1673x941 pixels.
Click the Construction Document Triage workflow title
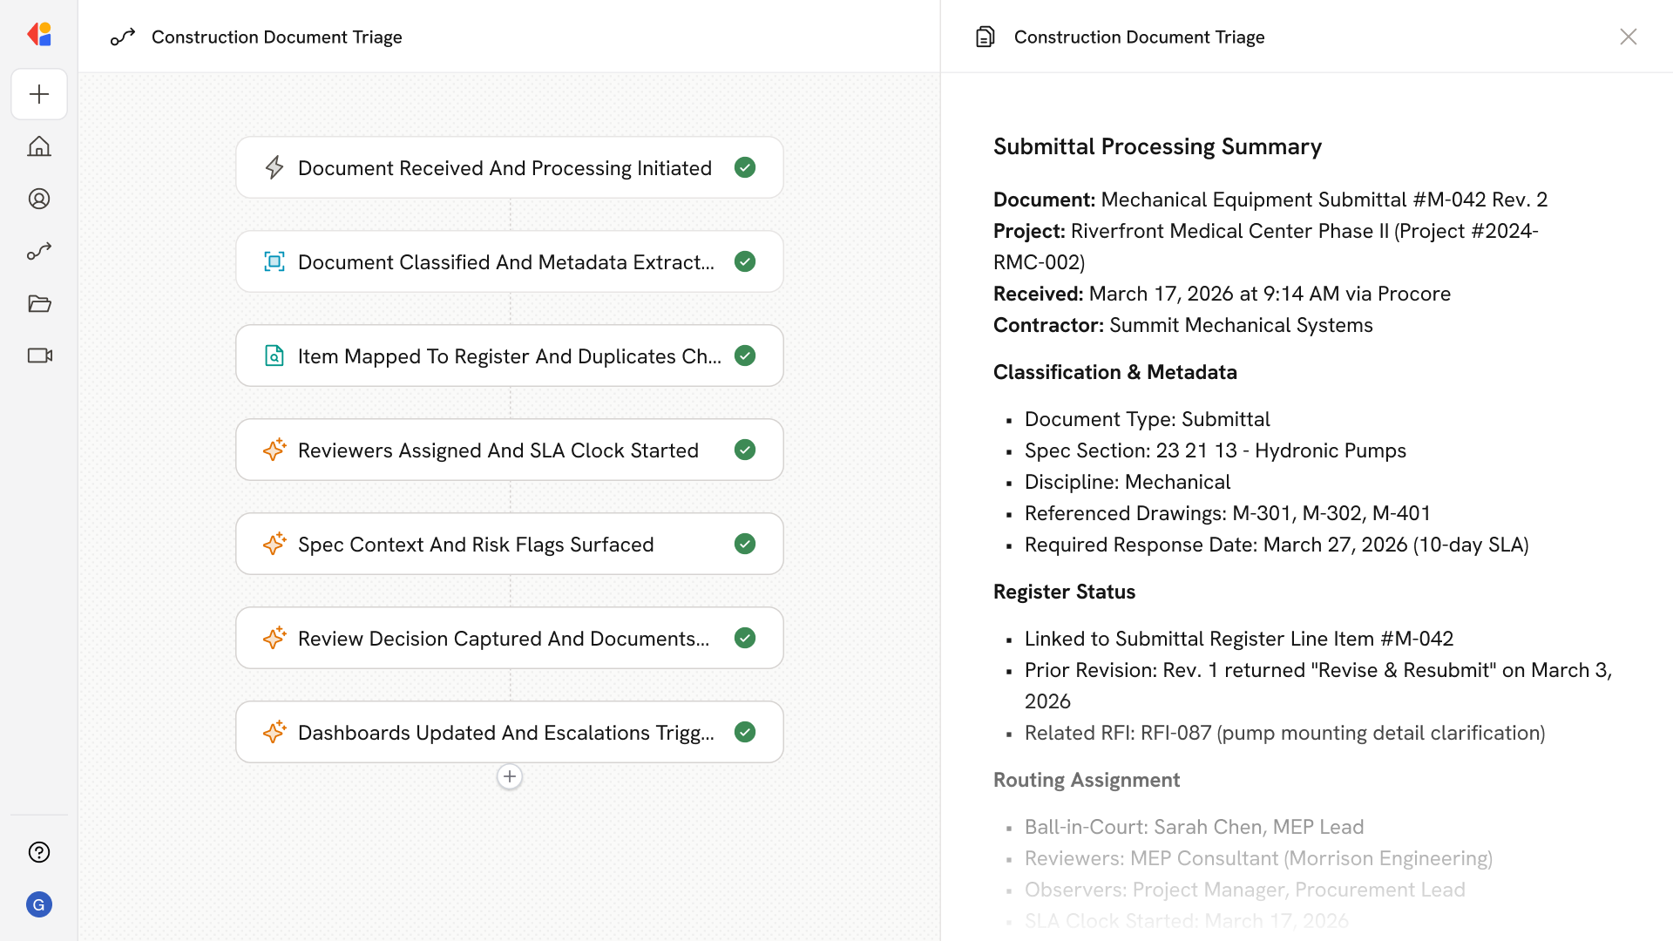coord(276,37)
